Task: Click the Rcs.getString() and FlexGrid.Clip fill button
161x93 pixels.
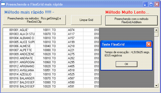Action: coord(34,20)
